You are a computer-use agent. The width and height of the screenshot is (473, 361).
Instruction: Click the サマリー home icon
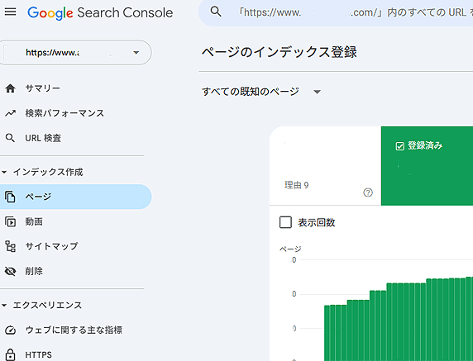coord(10,88)
